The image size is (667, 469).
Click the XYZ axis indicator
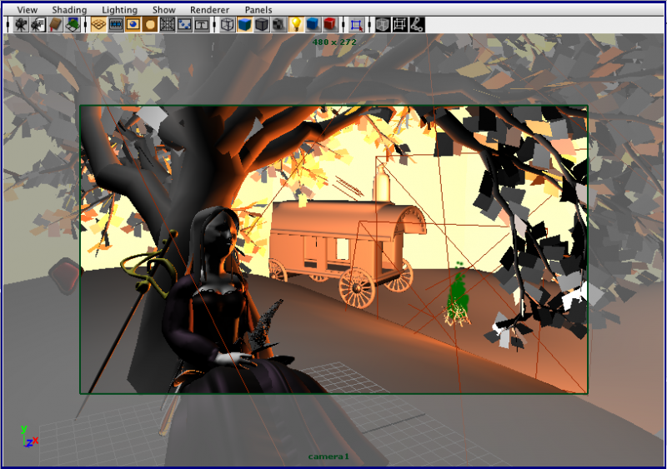(x=29, y=437)
